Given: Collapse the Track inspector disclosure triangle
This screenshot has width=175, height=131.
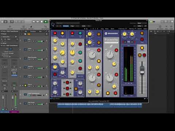Looking at the screenshot, I should [1, 45].
